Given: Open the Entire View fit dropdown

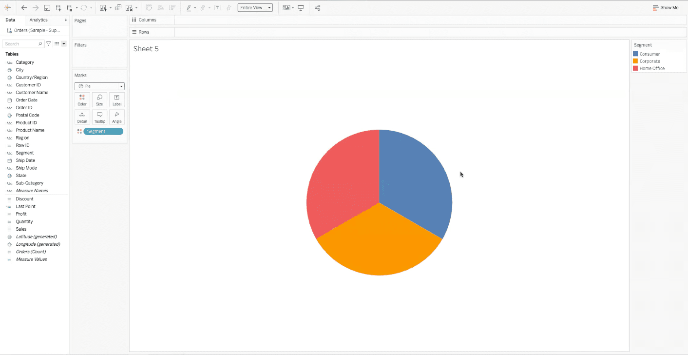Looking at the screenshot, I should (x=255, y=7).
